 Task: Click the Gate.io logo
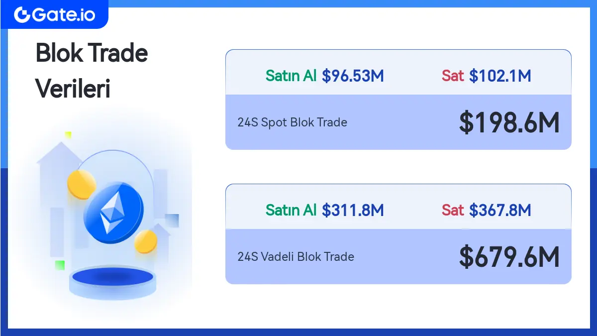click(54, 15)
